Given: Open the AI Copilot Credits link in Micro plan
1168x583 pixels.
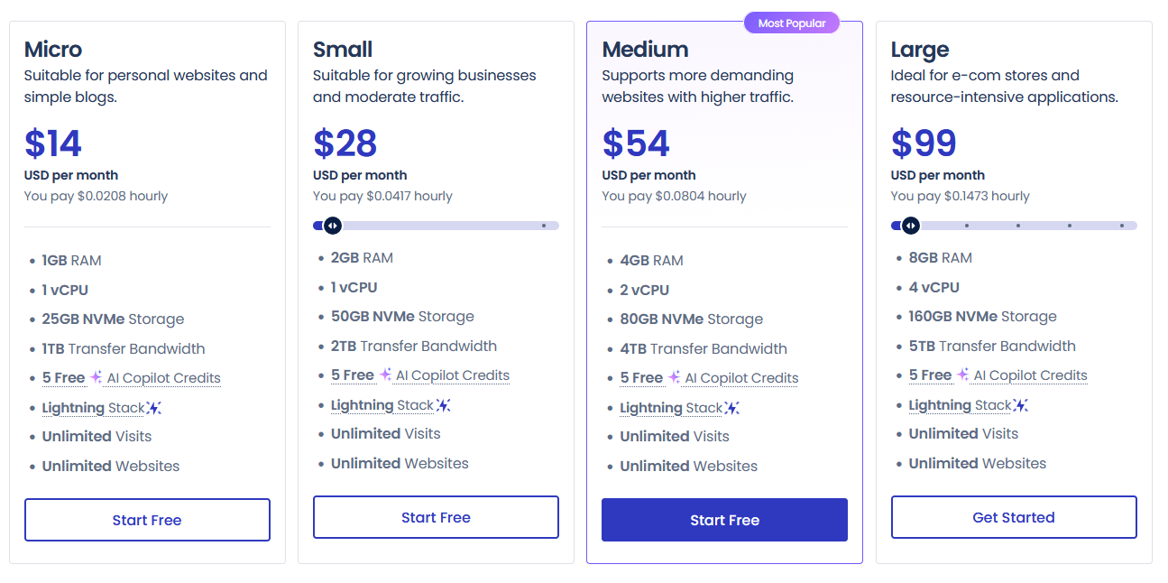Looking at the screenshot, I should coord(164,378).
